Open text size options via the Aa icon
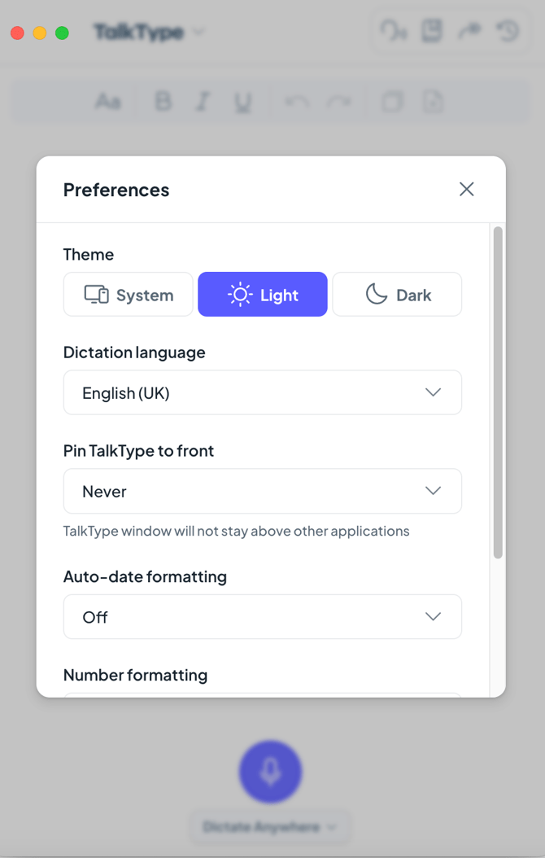545x858 pixels. (x=108, y=100)
